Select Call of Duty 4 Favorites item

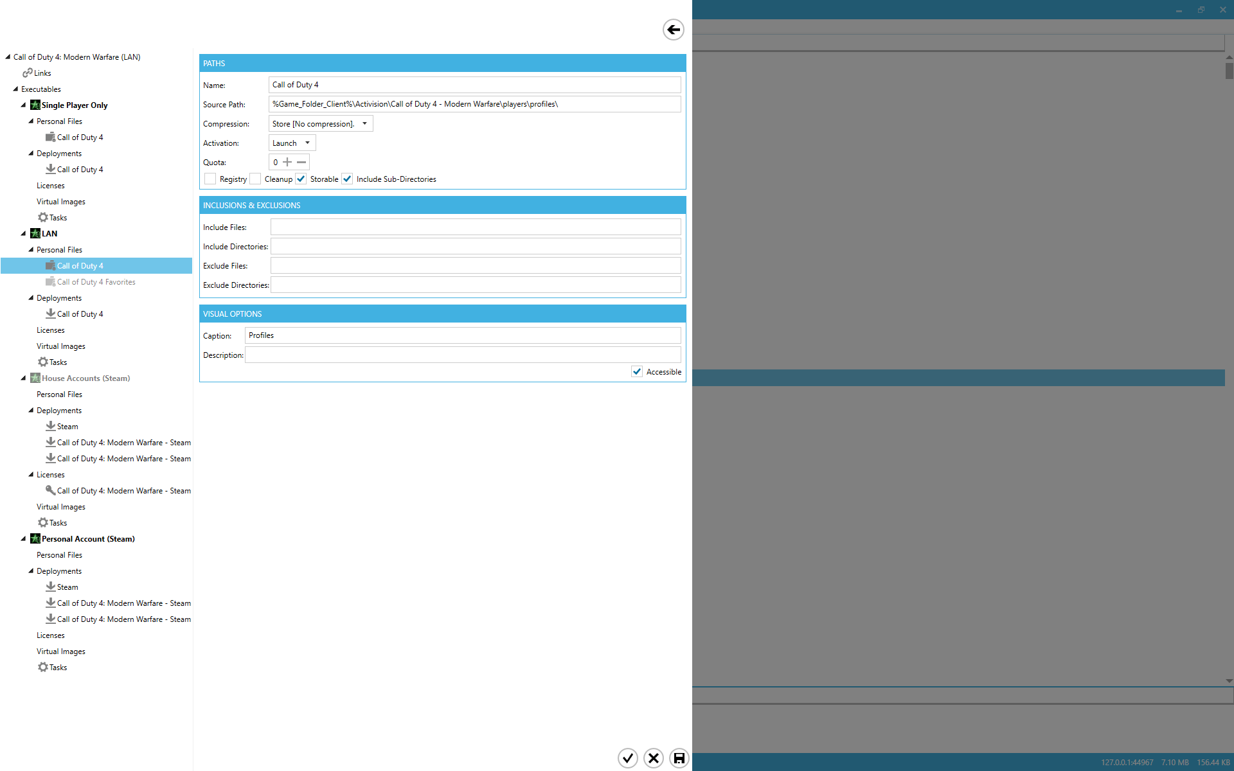pos(96,282)
